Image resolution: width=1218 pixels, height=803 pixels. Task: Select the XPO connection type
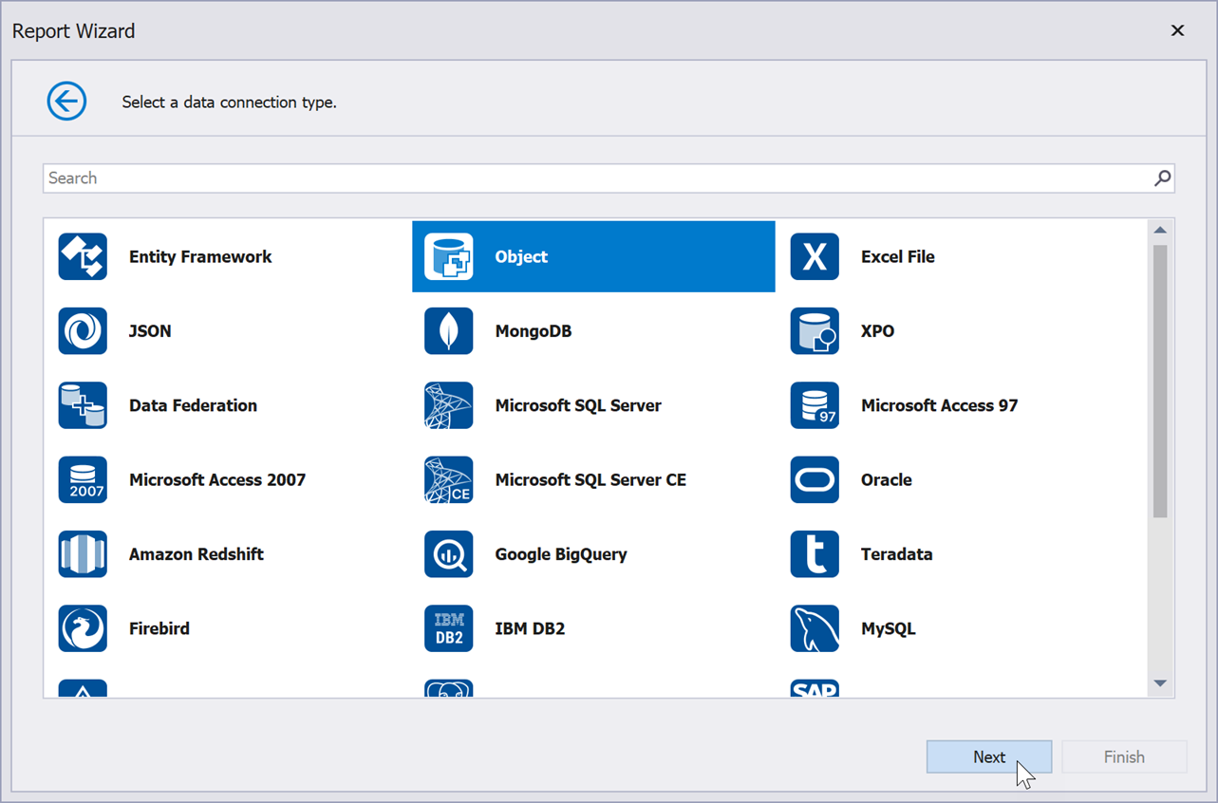(x=814, y=330)
